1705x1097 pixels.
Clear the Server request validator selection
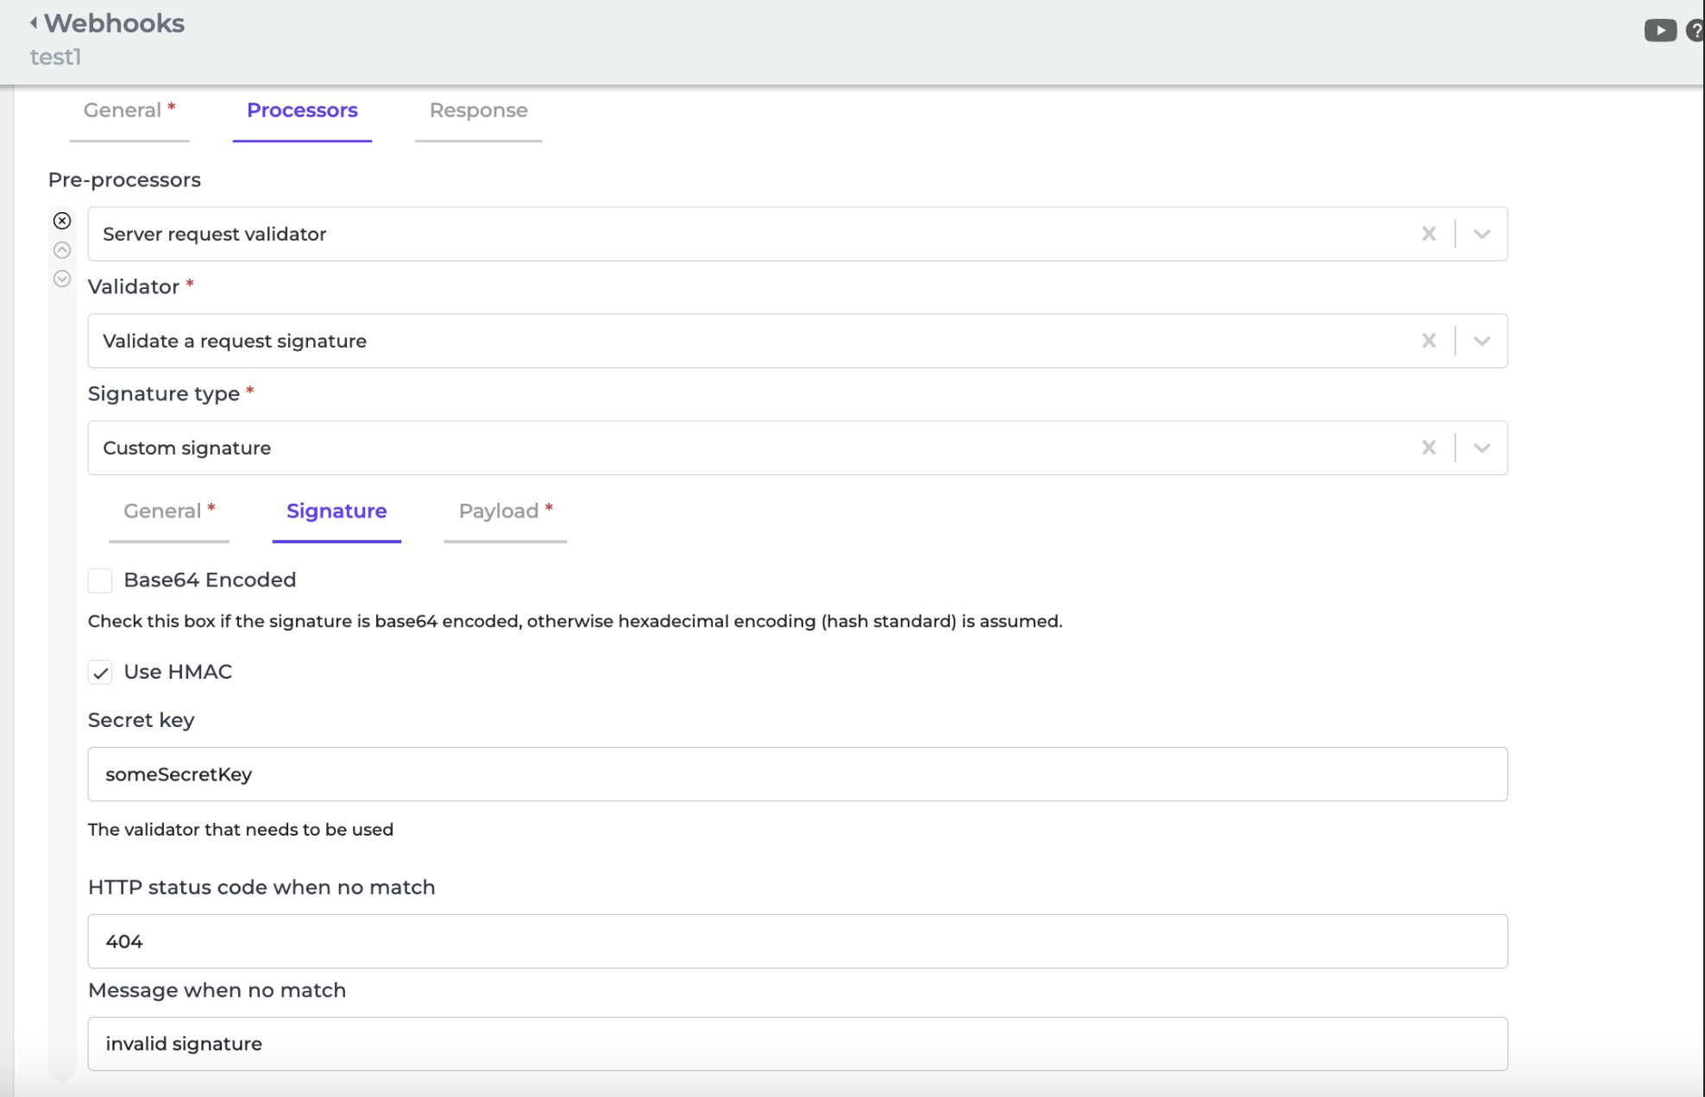click(1429, 234)
